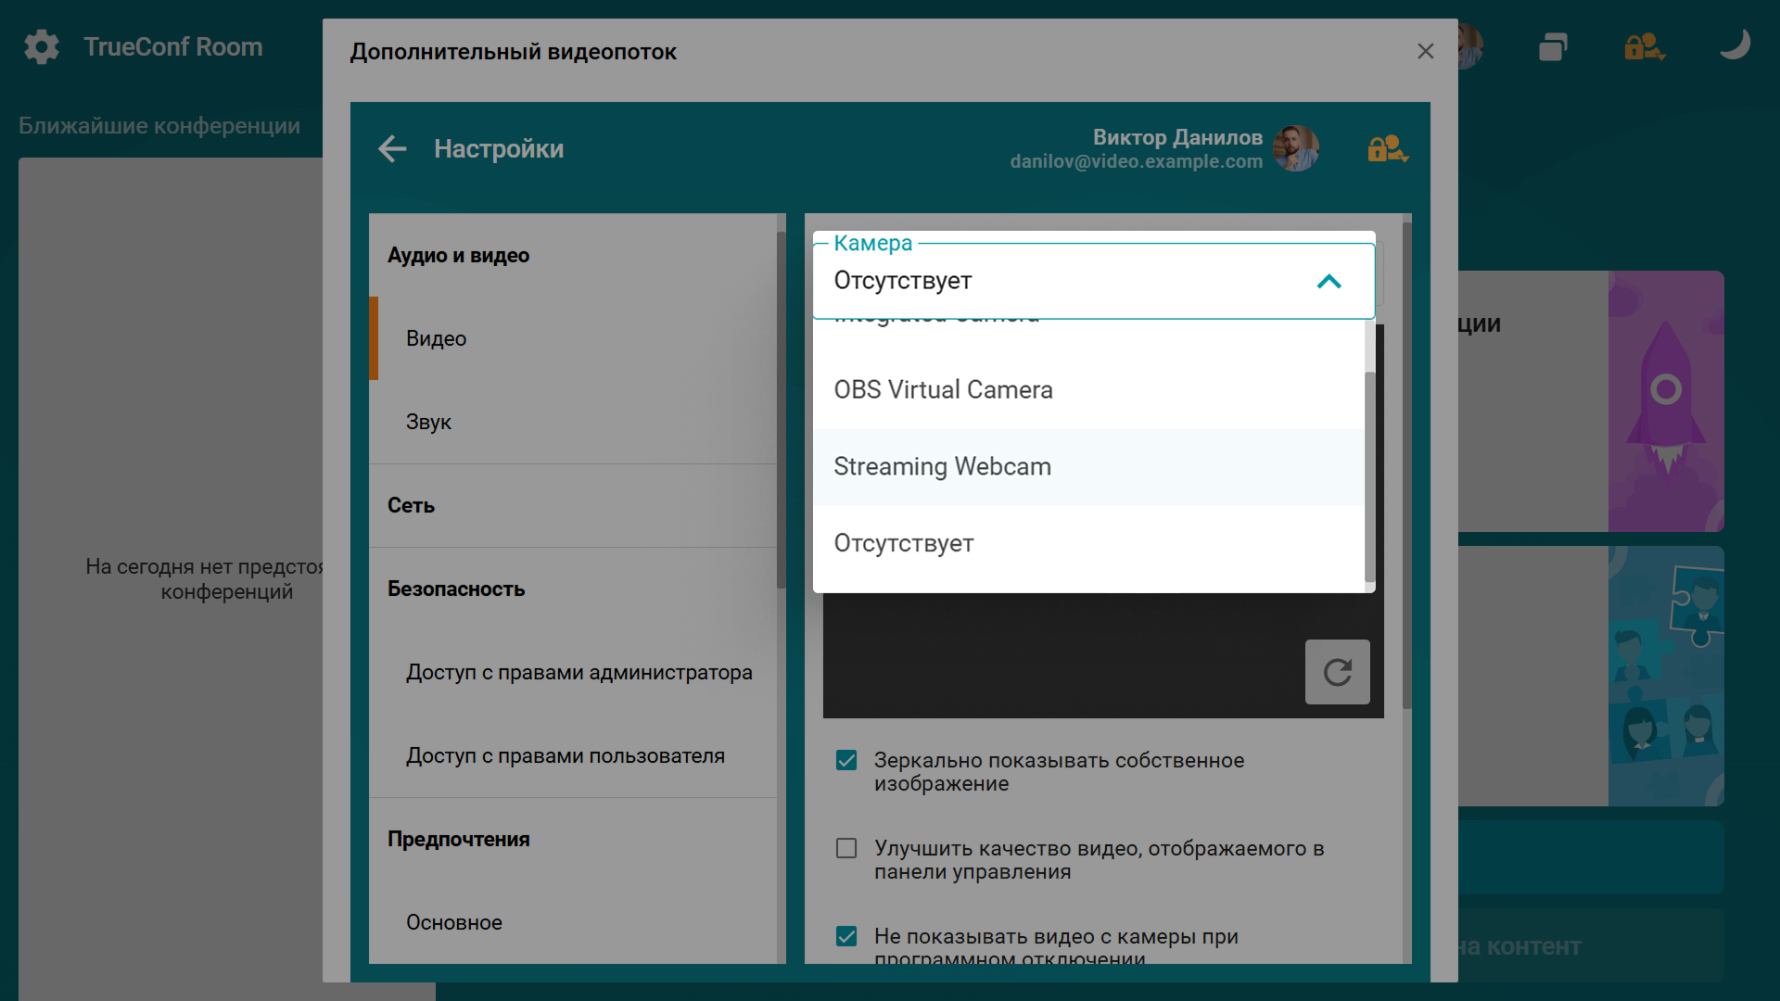The height and width of the screenshot is (1001, 1780).
Task: Click the purple rocket card image
Action: [x=1666, y=401]
